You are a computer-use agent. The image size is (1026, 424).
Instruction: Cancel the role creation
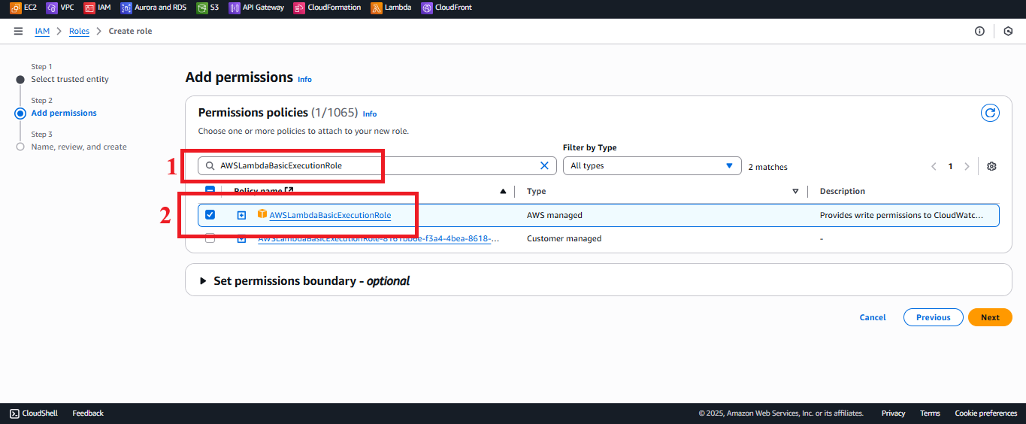coord(873,317)
